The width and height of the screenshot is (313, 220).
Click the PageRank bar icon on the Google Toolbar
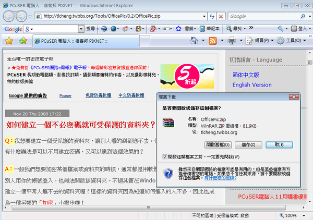[166, 29]
